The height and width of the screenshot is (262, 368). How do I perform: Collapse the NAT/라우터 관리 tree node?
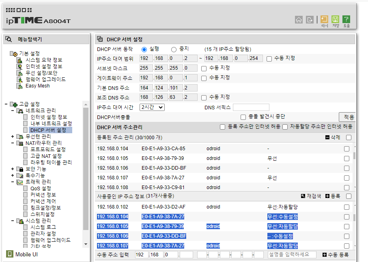pos(13,143)
